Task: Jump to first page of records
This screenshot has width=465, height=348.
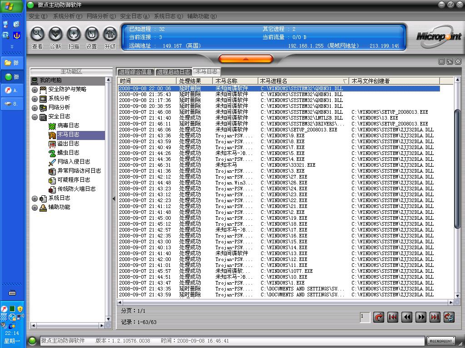Action: tap(393, 317)
